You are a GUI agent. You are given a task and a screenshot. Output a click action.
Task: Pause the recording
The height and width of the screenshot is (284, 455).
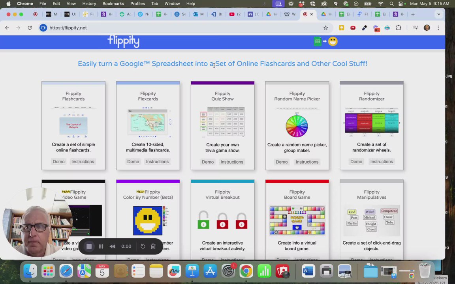(101, 246)
